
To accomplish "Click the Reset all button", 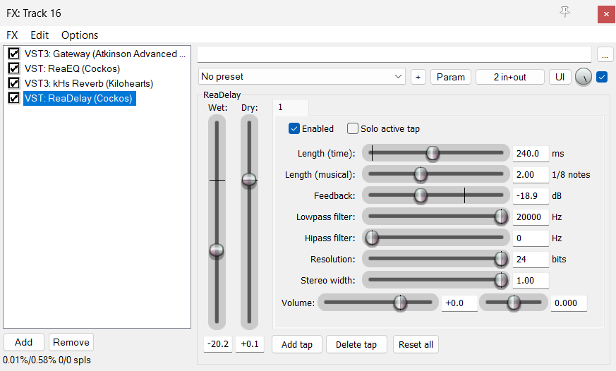I will coord(416,344).
